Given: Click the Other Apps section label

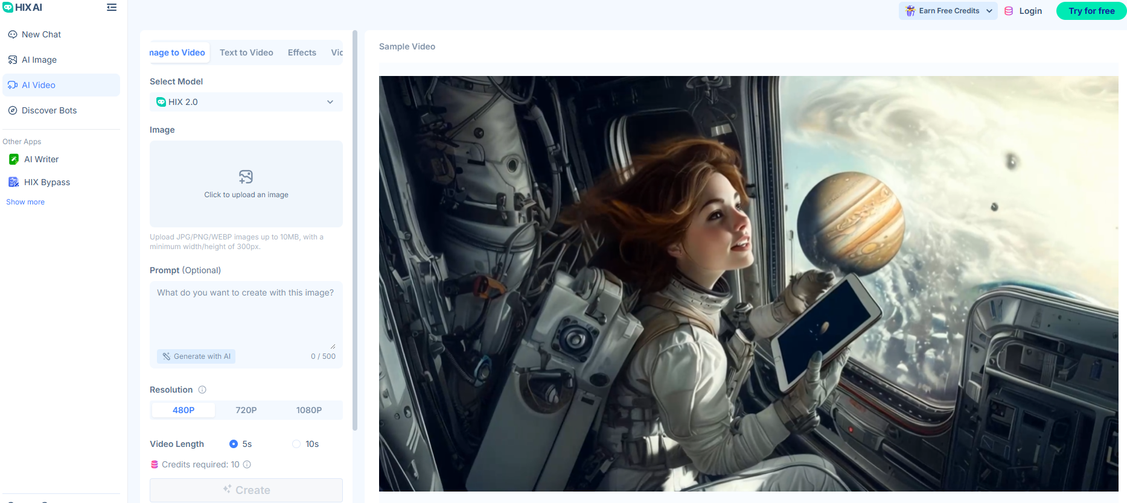Looking at the screenshot, I should (22, 142).
